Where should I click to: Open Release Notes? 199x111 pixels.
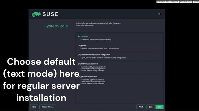click(48, 107)
